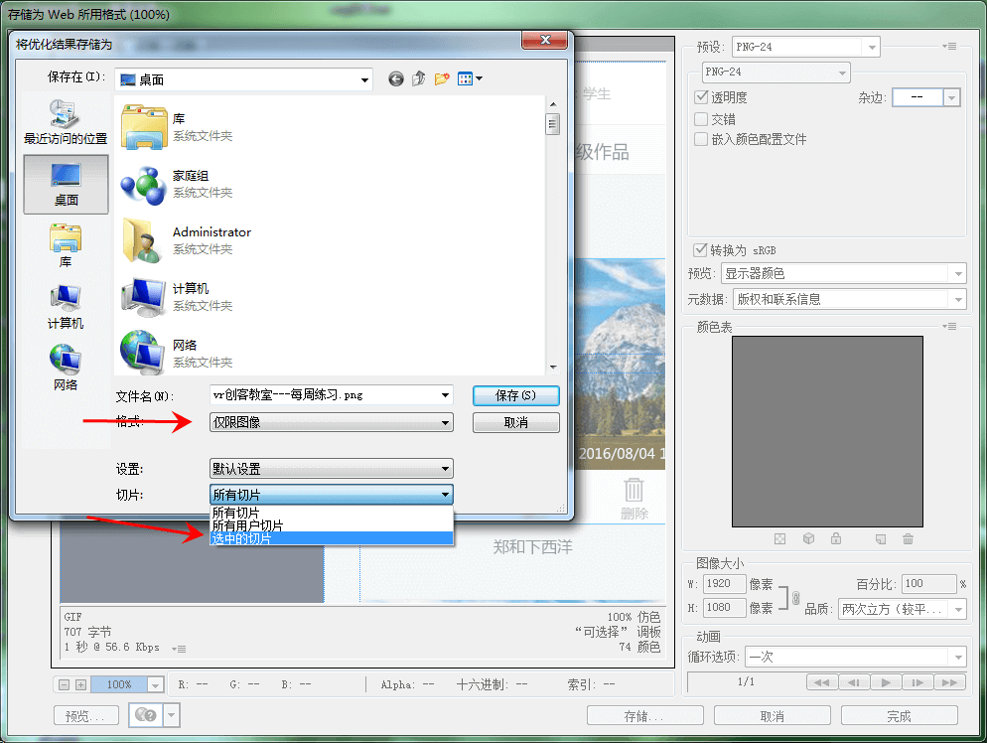Create new folder icon in save dialog

[442, 78]
